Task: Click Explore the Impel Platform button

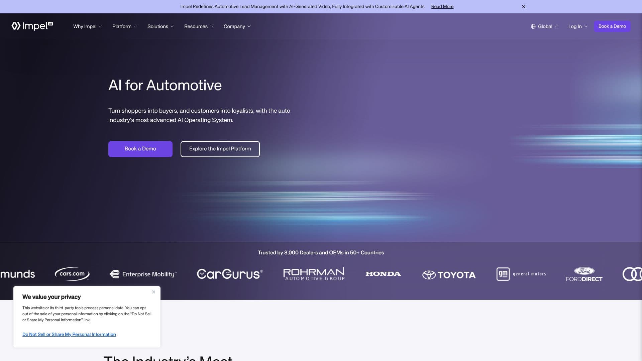Action: pyautogui.click(x=220, y=149)
